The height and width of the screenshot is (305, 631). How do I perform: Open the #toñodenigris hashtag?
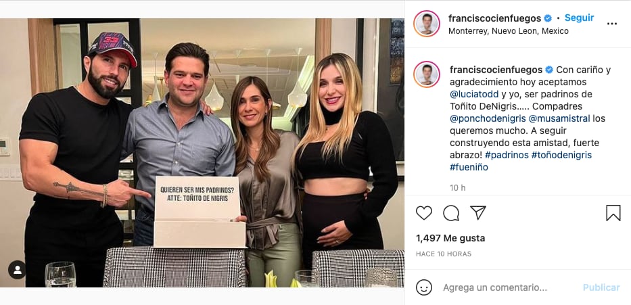click(561, 155)
